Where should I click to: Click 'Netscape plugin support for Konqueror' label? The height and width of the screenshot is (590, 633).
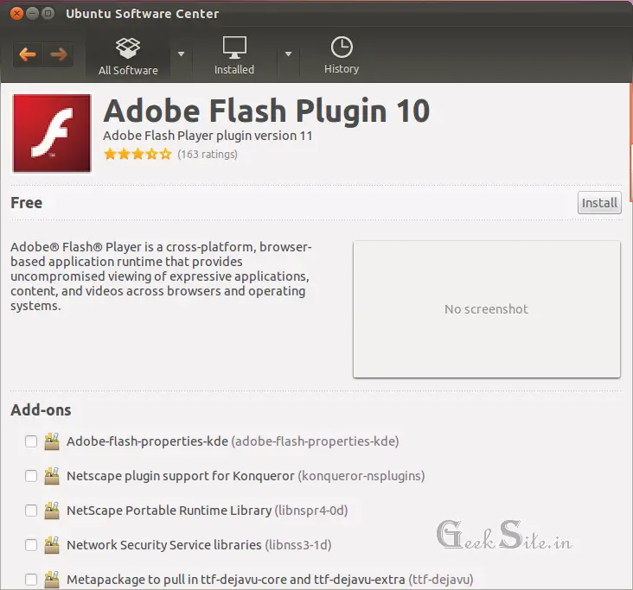(x=181, y=476)
